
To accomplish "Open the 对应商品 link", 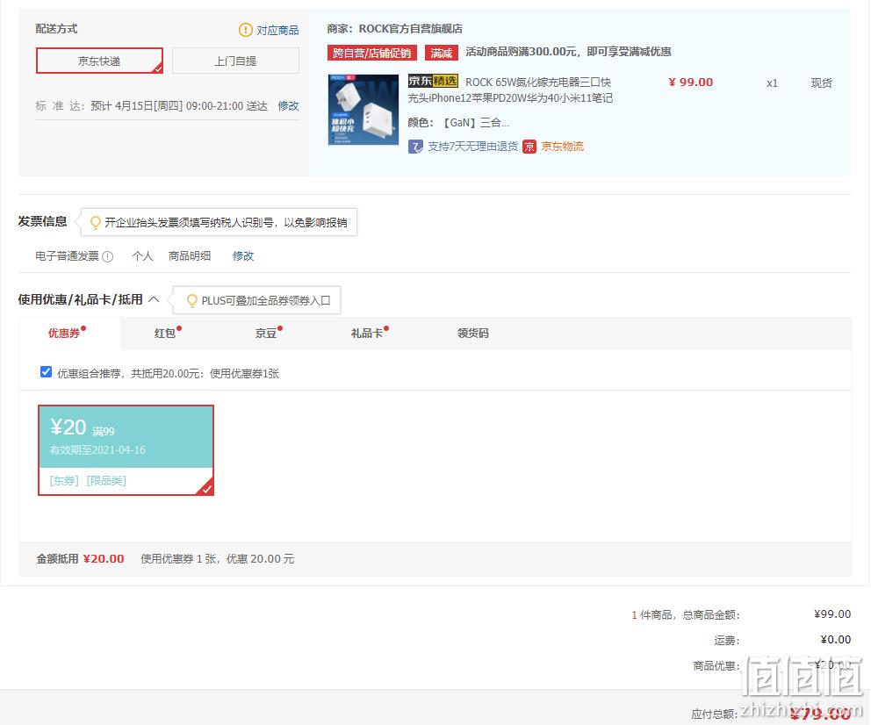I will tap(277, 30).
